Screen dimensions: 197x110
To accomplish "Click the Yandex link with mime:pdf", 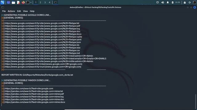I will 34,94.
